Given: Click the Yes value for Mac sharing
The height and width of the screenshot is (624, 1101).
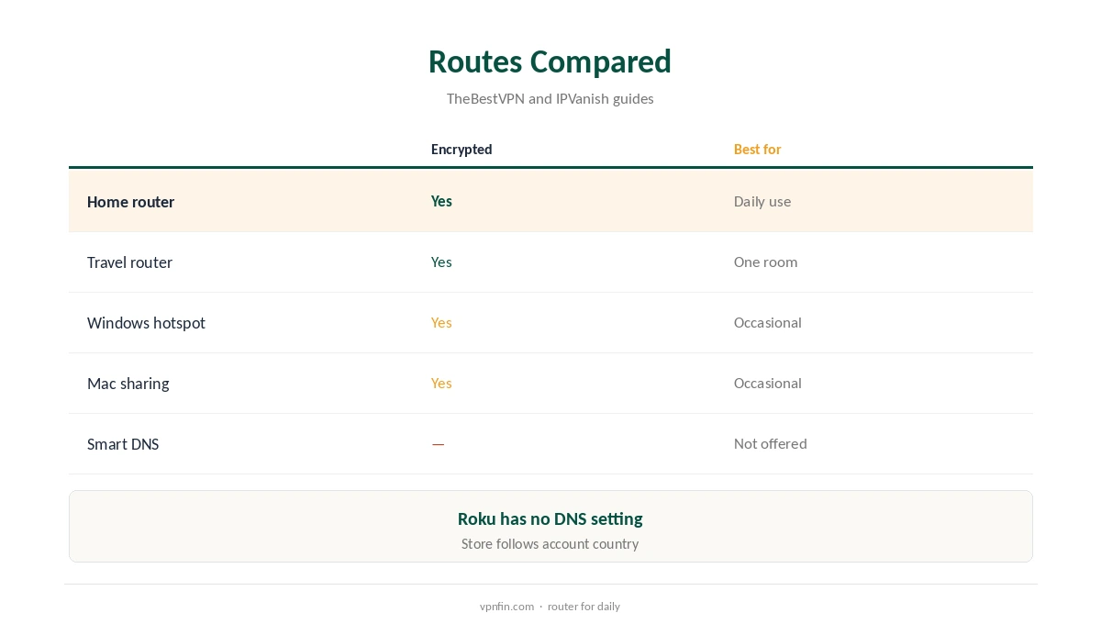Looking at the screenshot, I should coord(441,383).
